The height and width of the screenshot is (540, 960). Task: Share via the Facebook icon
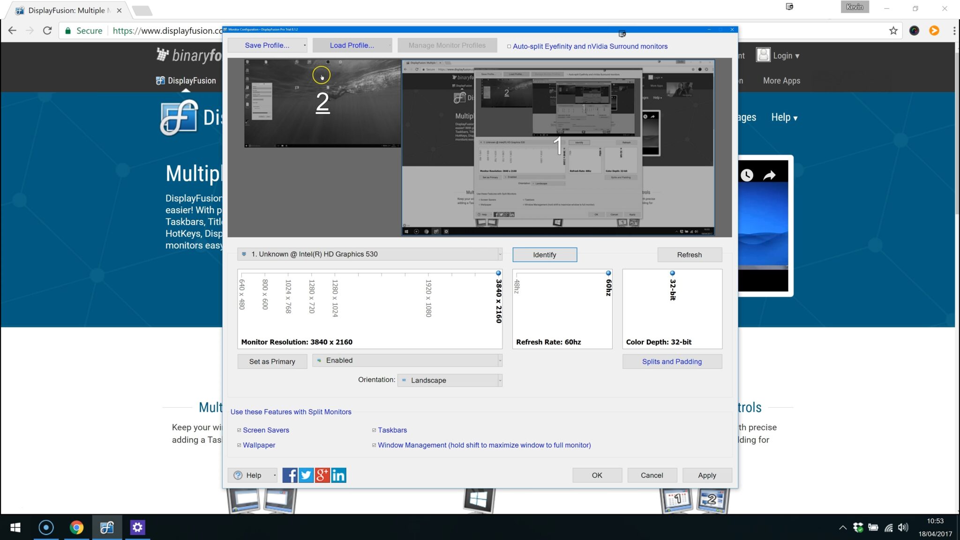tap(290, 475)
